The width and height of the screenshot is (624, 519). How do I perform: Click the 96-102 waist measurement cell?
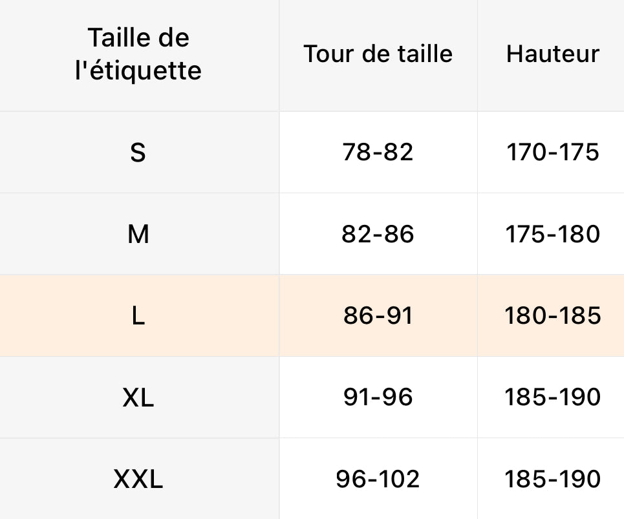coord(378,480)
